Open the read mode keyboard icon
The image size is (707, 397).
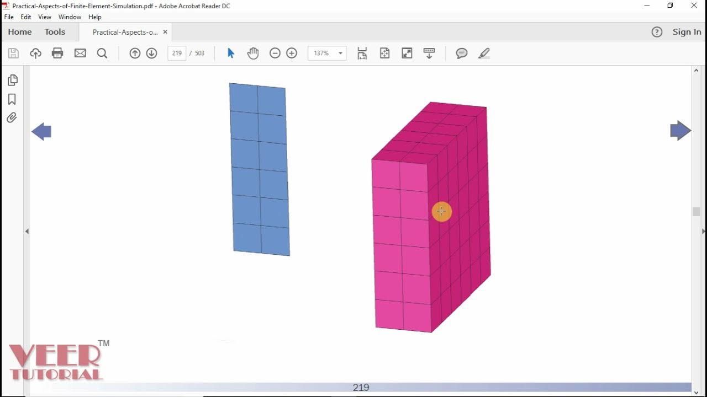(429, 53)
